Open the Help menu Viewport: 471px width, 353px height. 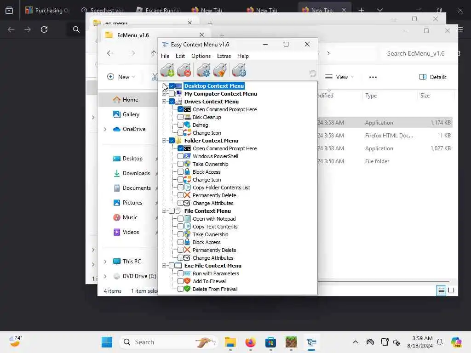243,56
